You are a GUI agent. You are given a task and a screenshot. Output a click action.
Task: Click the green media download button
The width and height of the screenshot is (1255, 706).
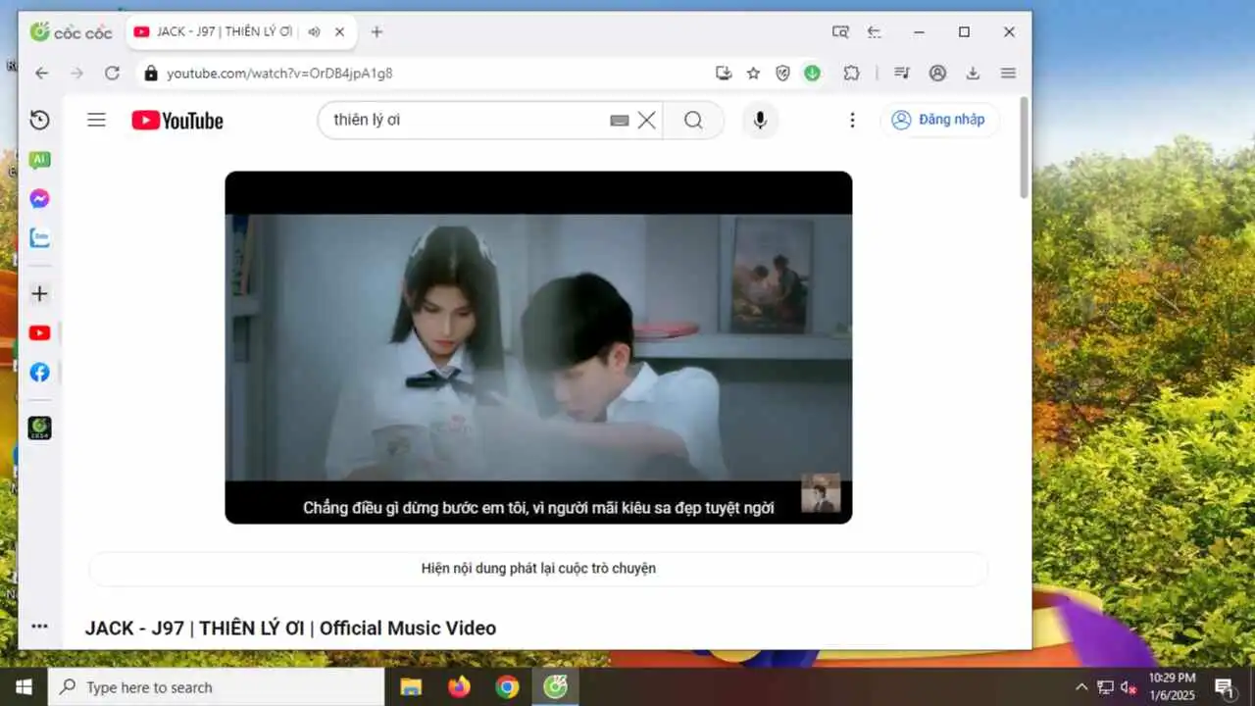coord(812,73)
